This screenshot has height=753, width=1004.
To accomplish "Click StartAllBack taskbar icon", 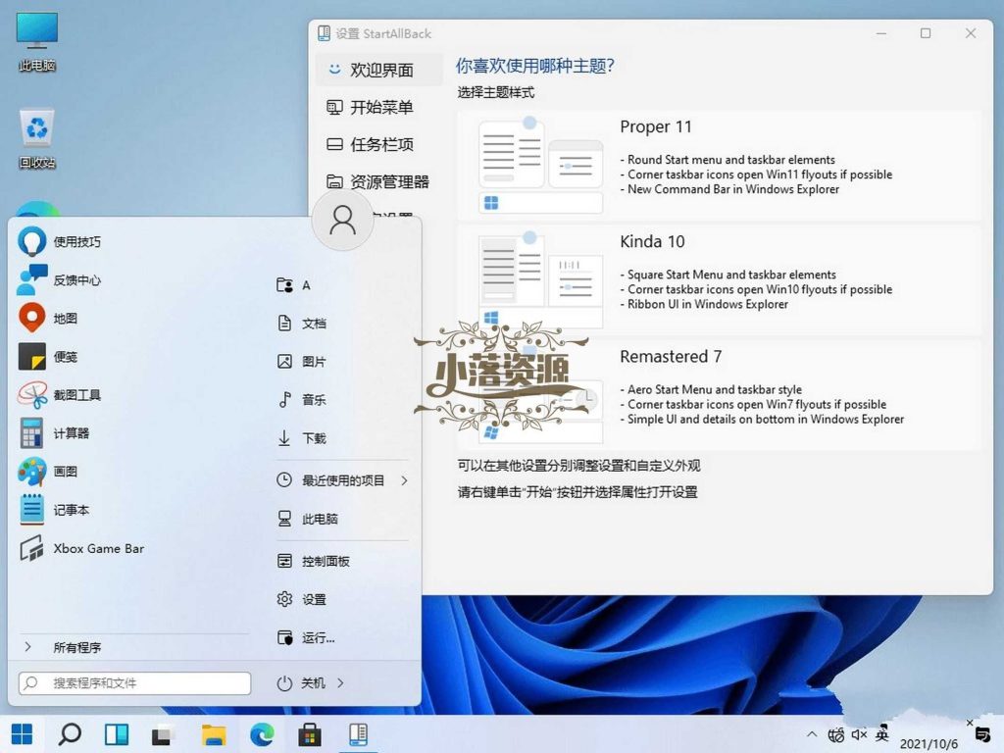I will click(x=358, y=734).
